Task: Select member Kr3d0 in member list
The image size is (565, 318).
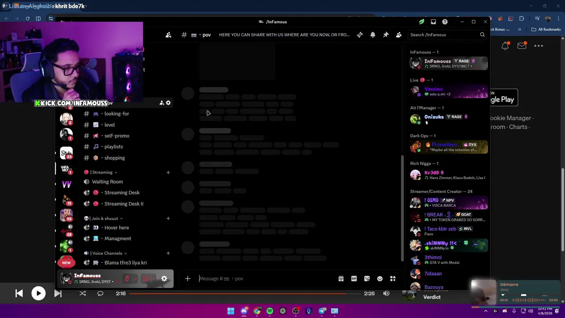Action: pos(448,175)
